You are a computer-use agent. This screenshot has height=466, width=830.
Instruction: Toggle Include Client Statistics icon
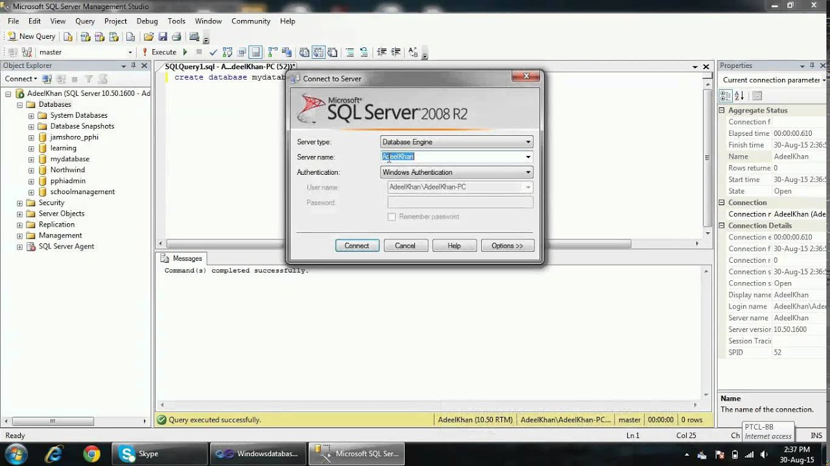coord(287,52)
